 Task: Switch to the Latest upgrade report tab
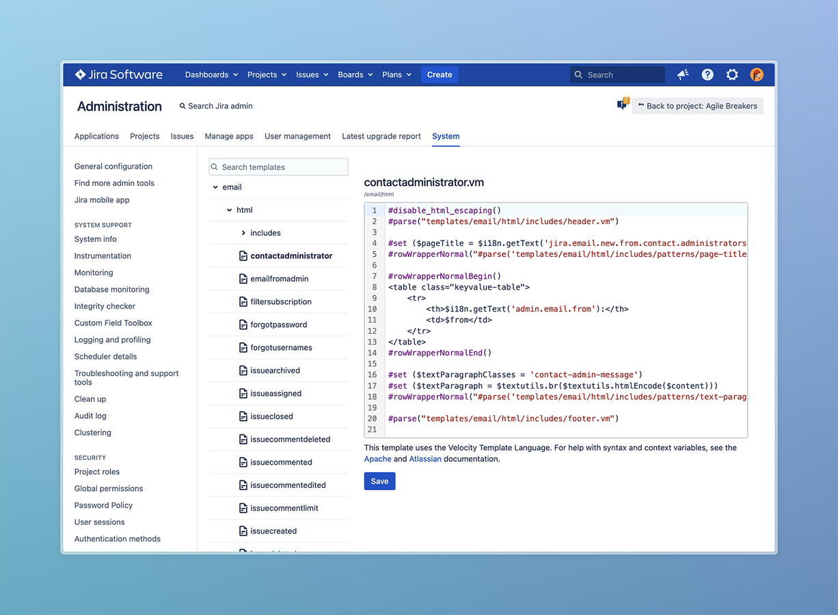(x=381, y=136)
